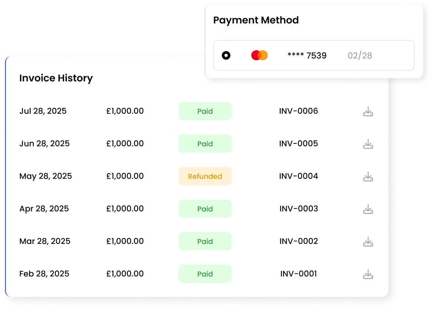Click the Refunded status badge

pos(205,176)
